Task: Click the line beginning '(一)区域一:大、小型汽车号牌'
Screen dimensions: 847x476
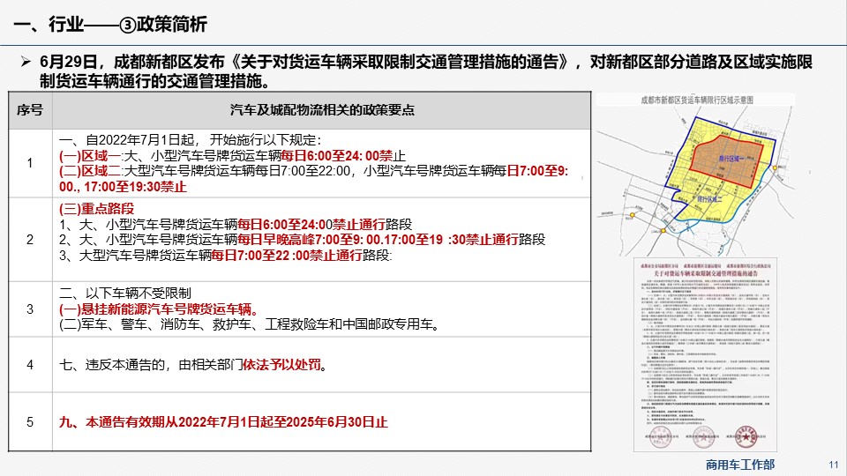Action: (x=232, y=156)
